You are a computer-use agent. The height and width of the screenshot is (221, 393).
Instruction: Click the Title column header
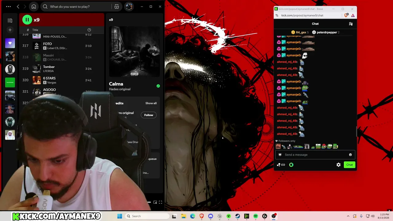click(x=35, y=30)
